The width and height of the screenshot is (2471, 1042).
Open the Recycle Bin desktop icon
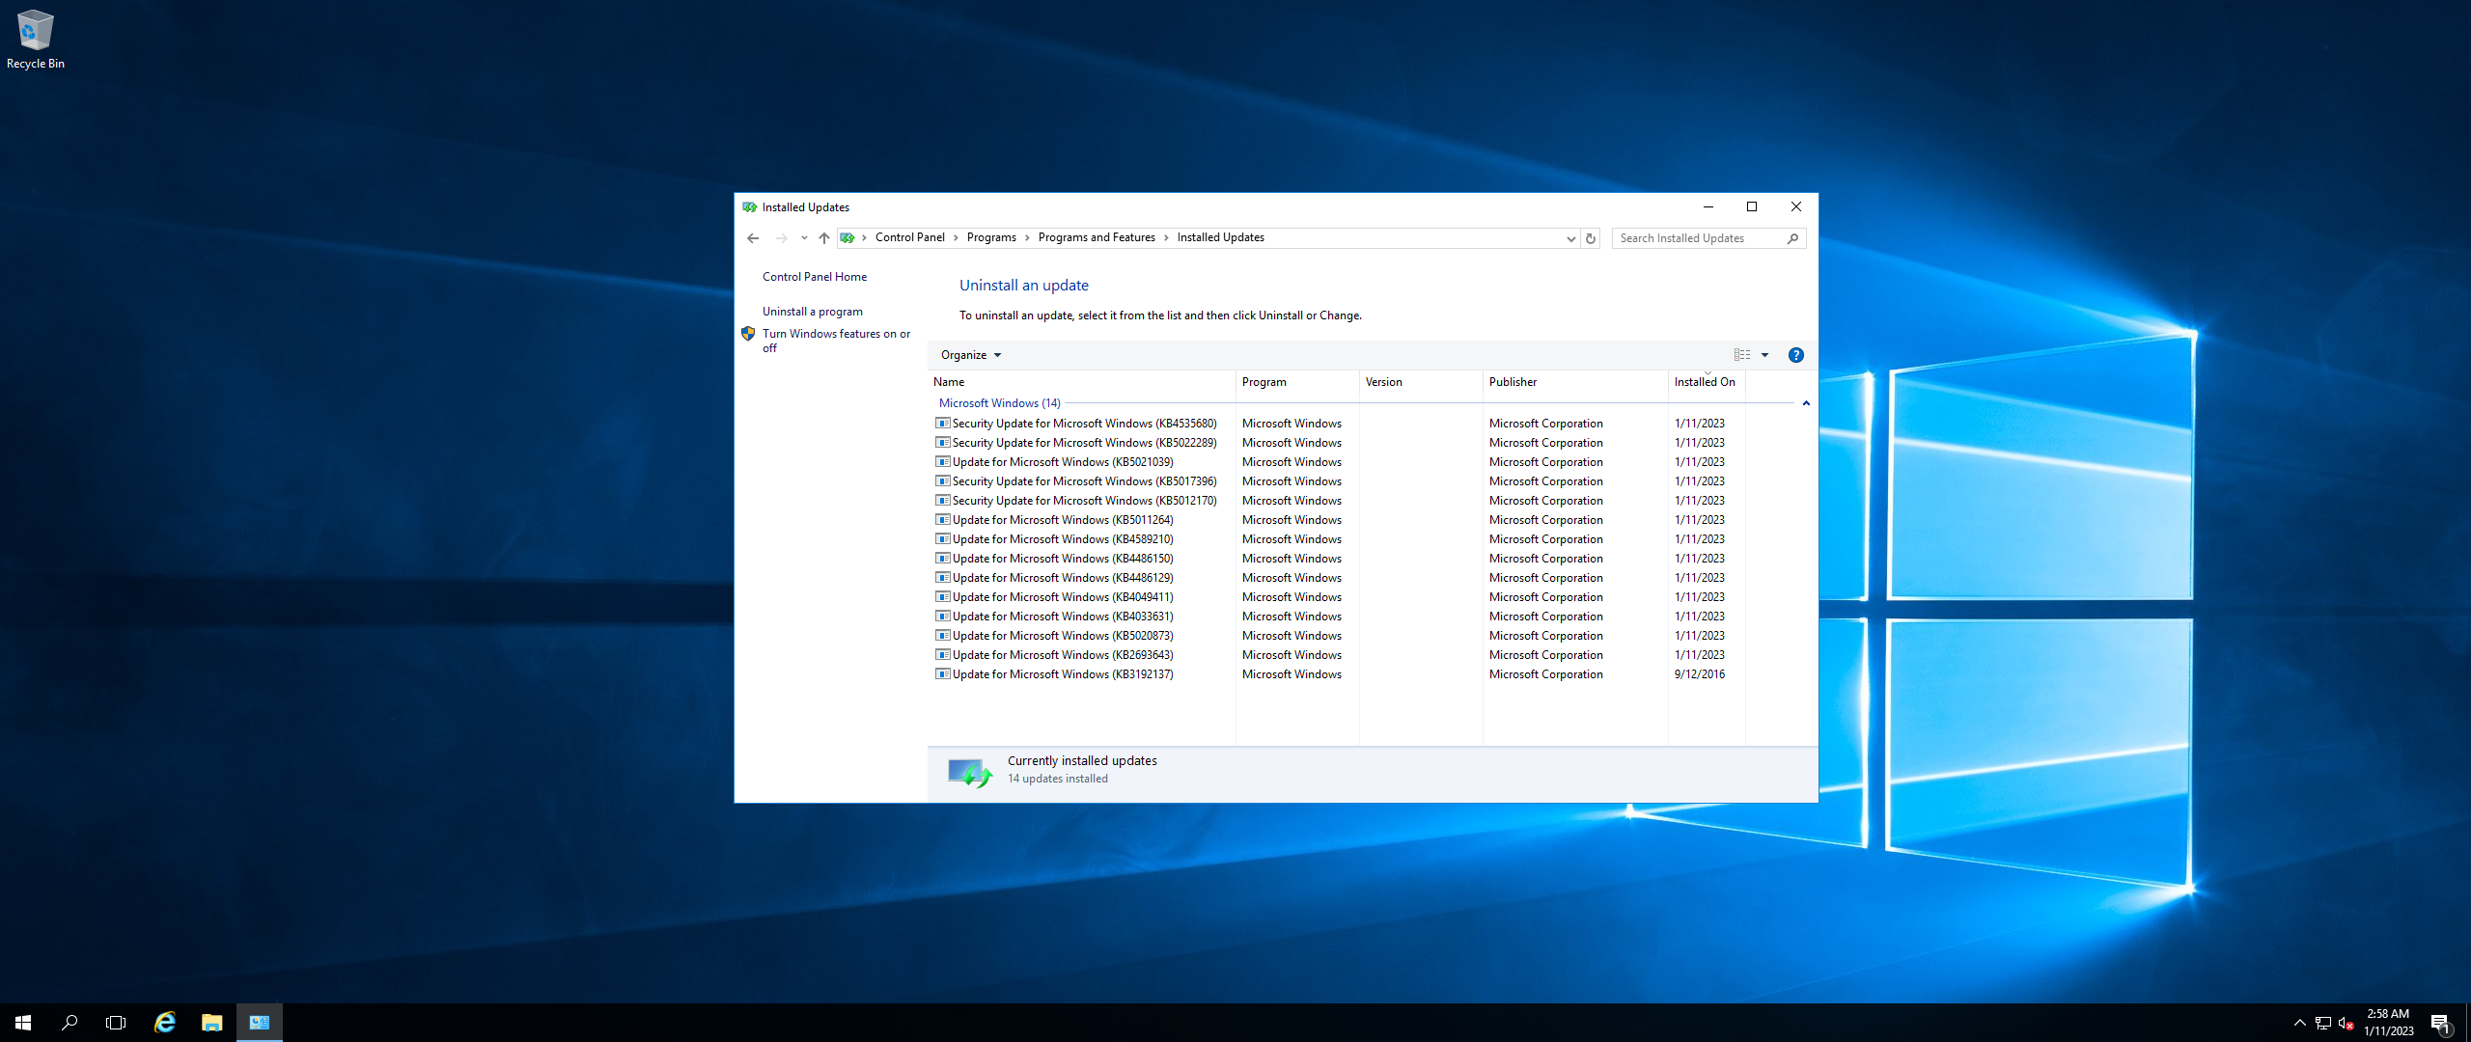[35, 39]
